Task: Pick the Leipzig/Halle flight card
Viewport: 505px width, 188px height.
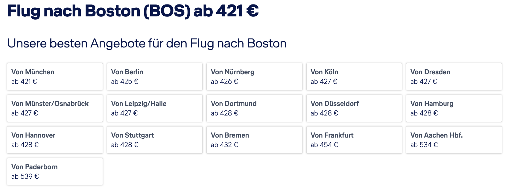Action: [155, 108]
